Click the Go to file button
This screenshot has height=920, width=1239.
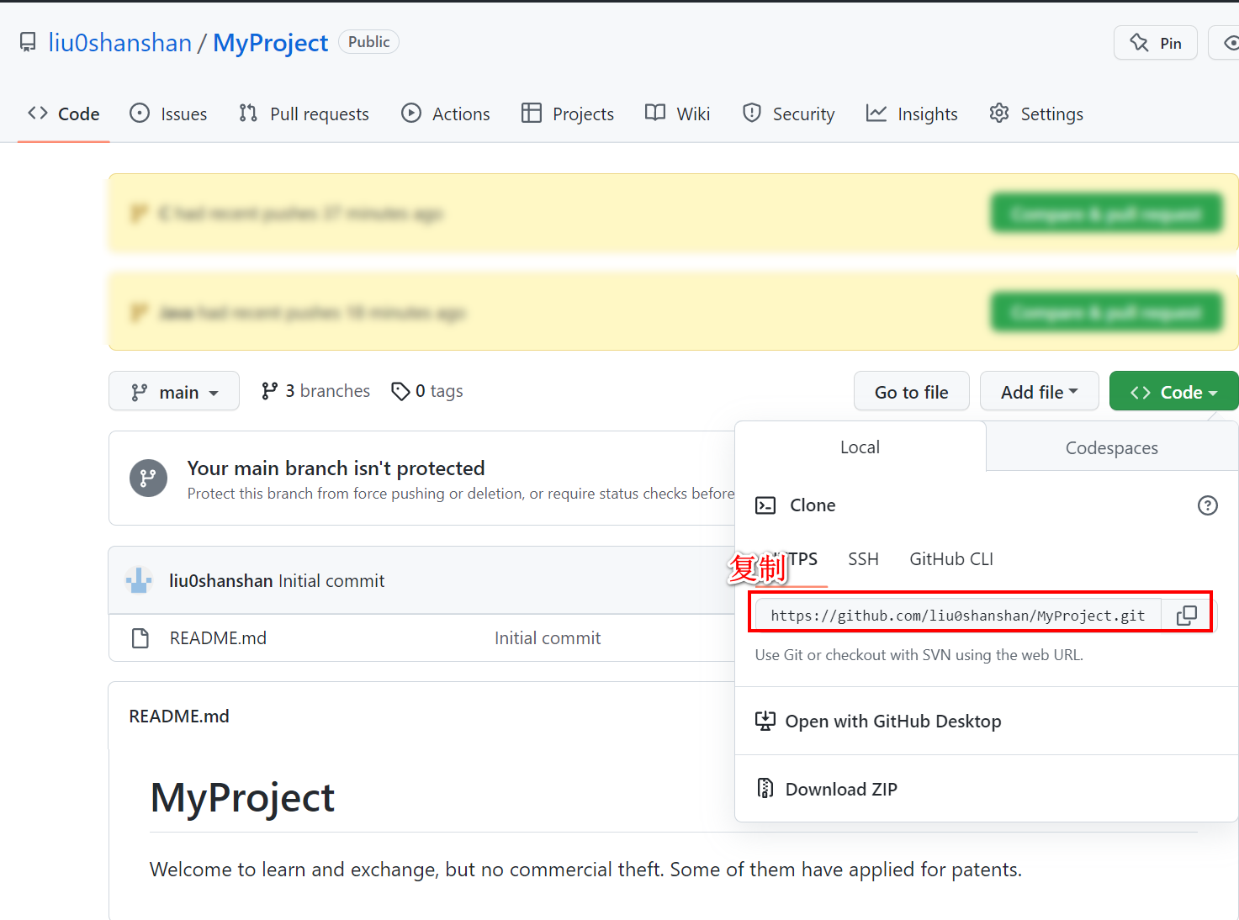click(x=912, y=391)
